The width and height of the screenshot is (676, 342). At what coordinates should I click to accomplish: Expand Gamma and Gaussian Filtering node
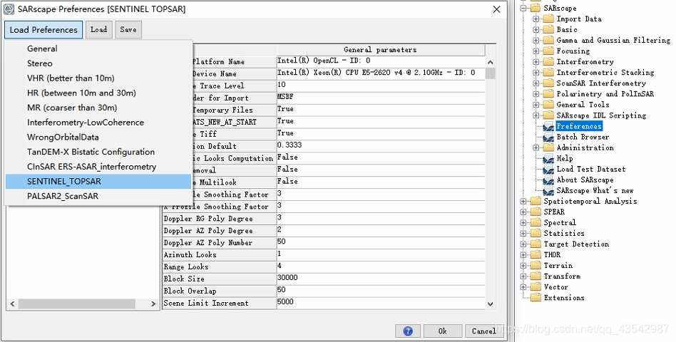click(536, 41)
